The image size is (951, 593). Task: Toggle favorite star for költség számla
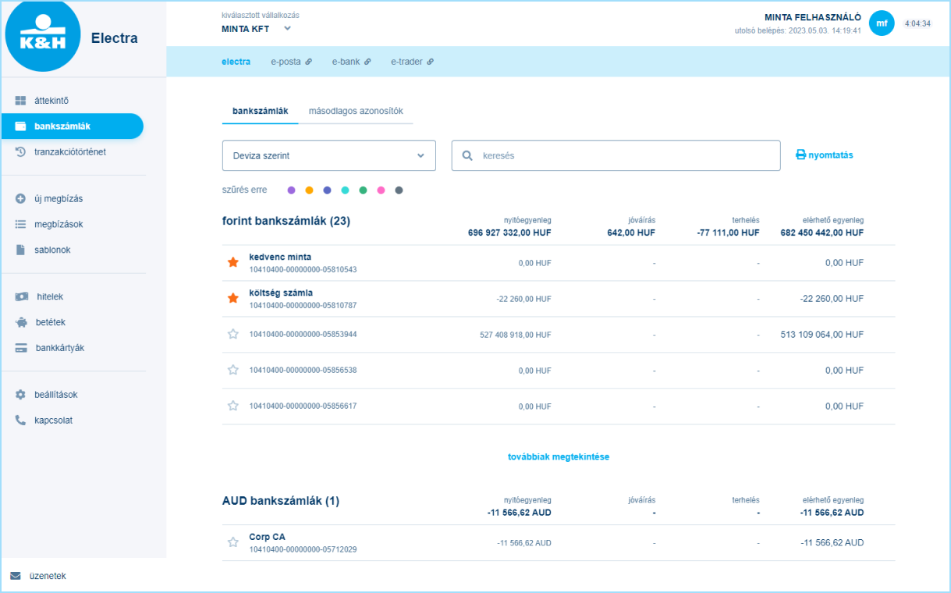point(232,298)
